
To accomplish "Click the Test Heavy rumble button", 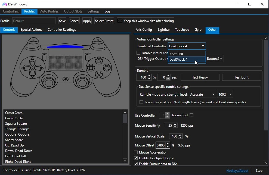I will click(x=200, y=77).
